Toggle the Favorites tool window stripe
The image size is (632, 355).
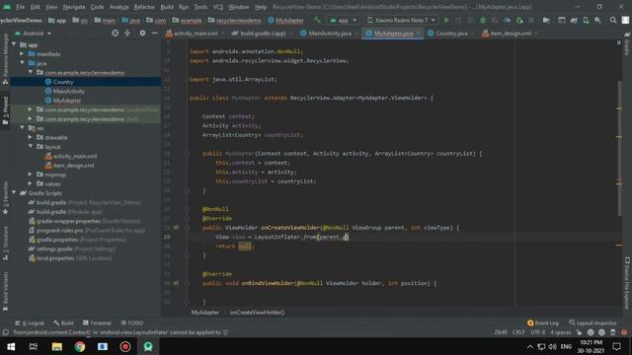coord(5,198)
